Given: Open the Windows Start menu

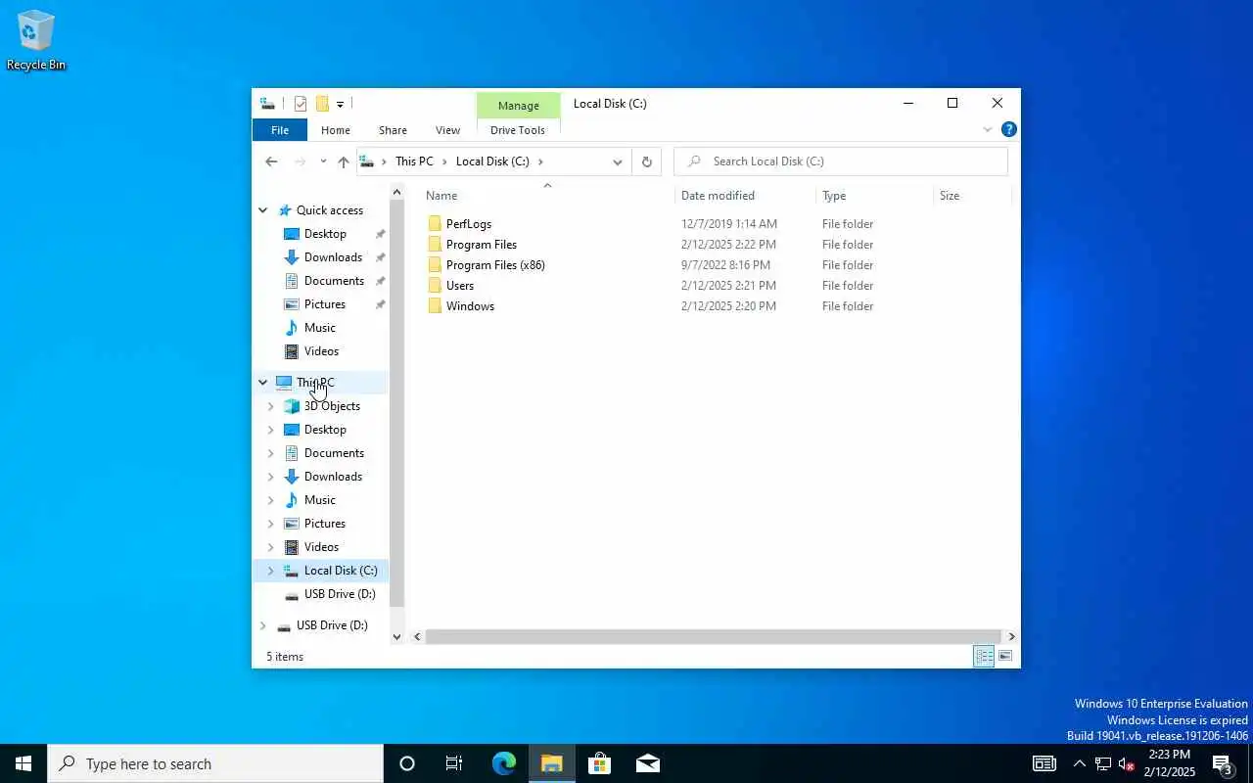Looking at the screenshot, I should click(23, 763).
